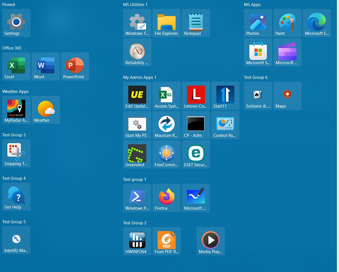Open the Photos app

coord(258,23)
